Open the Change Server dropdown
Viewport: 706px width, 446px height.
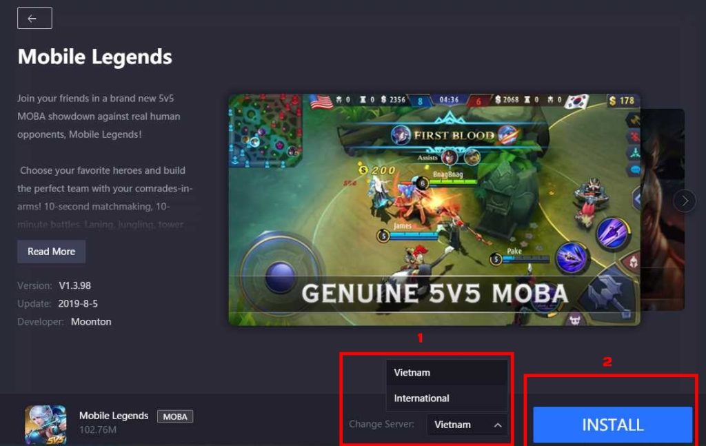coord(467,425)
